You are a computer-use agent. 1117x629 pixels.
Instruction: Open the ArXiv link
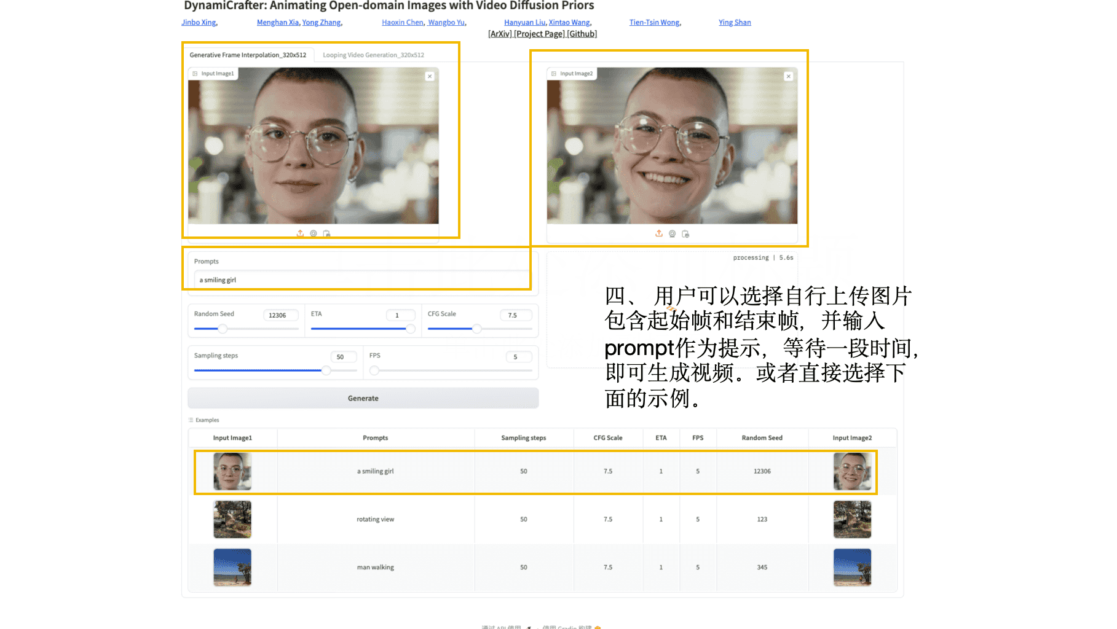tap(500, 34)
